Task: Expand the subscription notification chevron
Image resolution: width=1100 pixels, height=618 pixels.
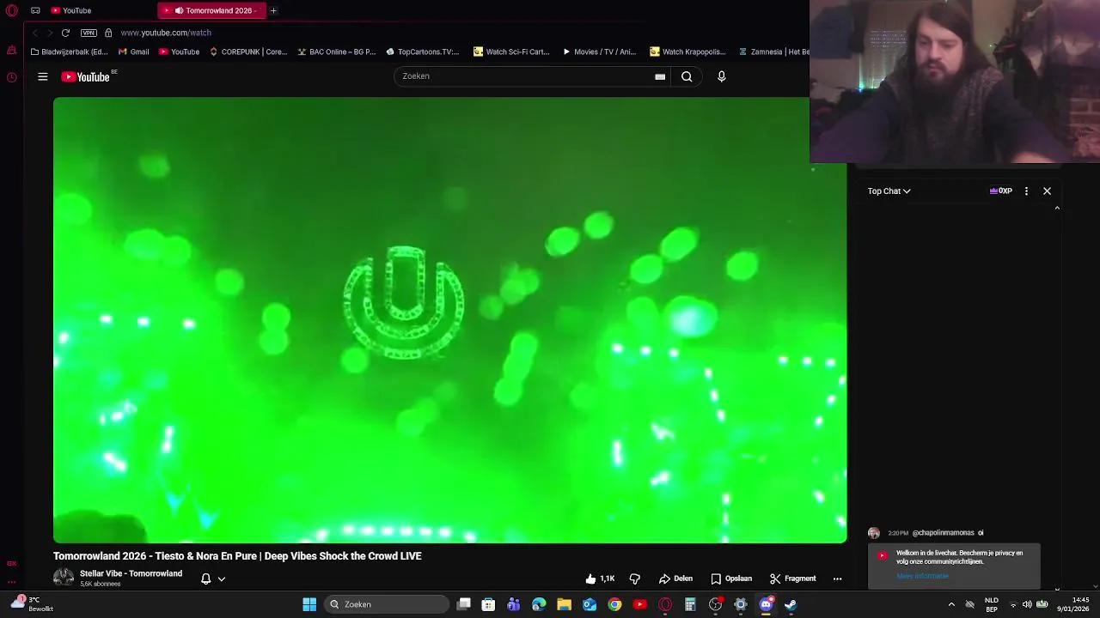Action: pyautogui.click(x=221, y=579)
